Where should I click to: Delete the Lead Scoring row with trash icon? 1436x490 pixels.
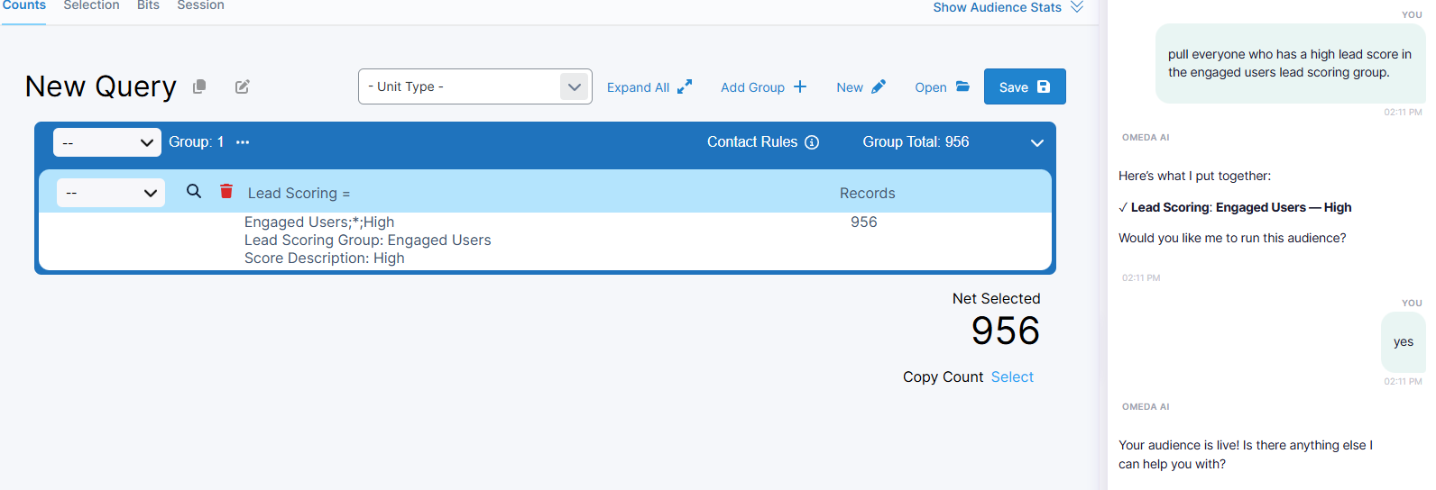[226, 191]
